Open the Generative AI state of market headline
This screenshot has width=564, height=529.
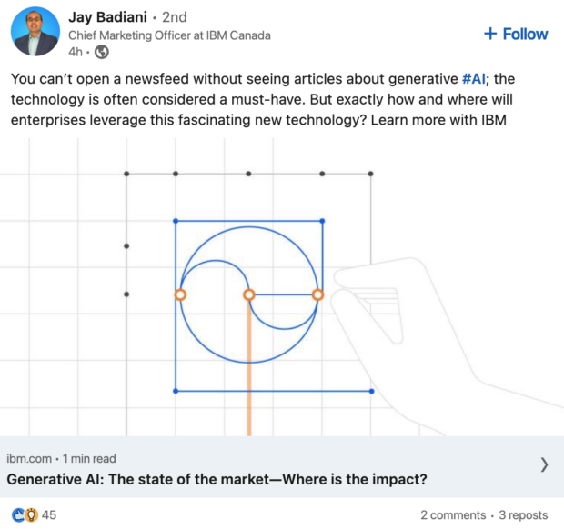[217, 479]
